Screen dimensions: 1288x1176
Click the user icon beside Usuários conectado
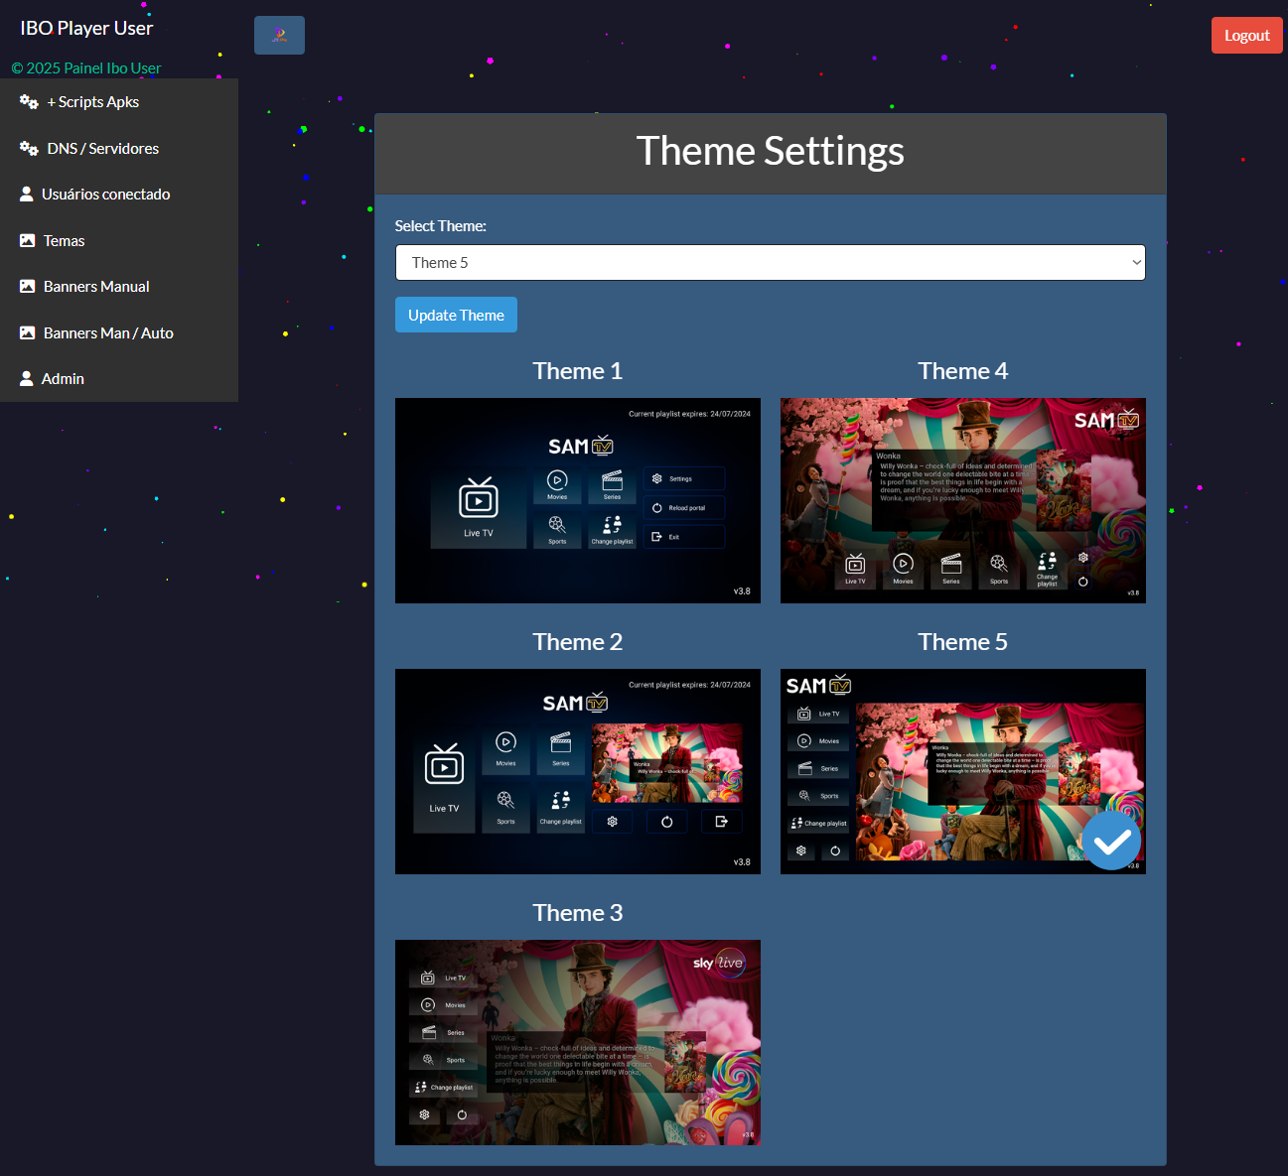(x=27, y=195)
